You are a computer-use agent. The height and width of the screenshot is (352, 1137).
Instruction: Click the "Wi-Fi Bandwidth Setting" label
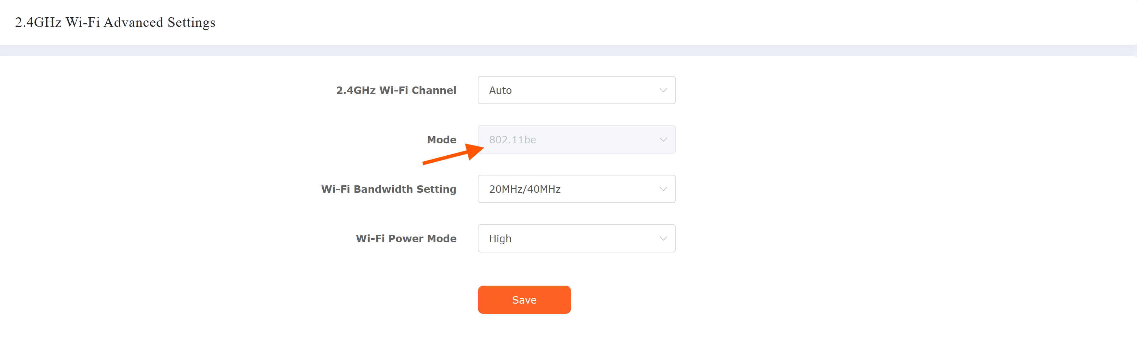(x=388, y=189)
